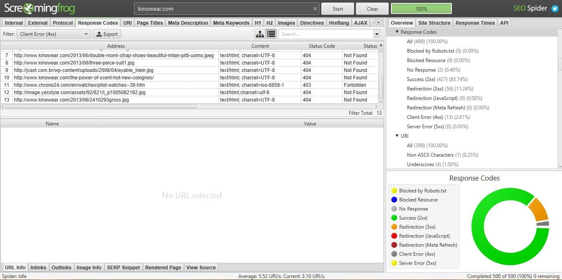Switch to the Internal tab

tap(14, 23)
